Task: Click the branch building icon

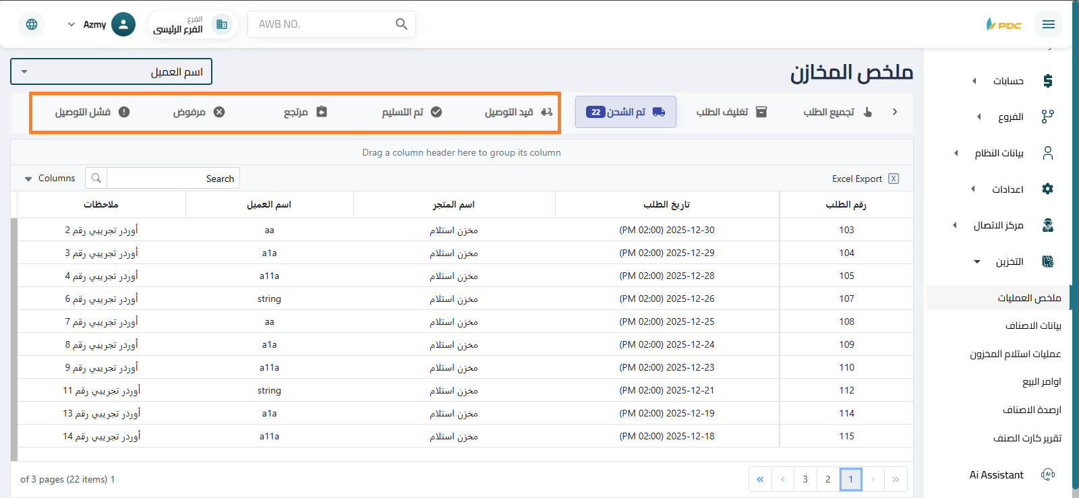Action: 221,24
